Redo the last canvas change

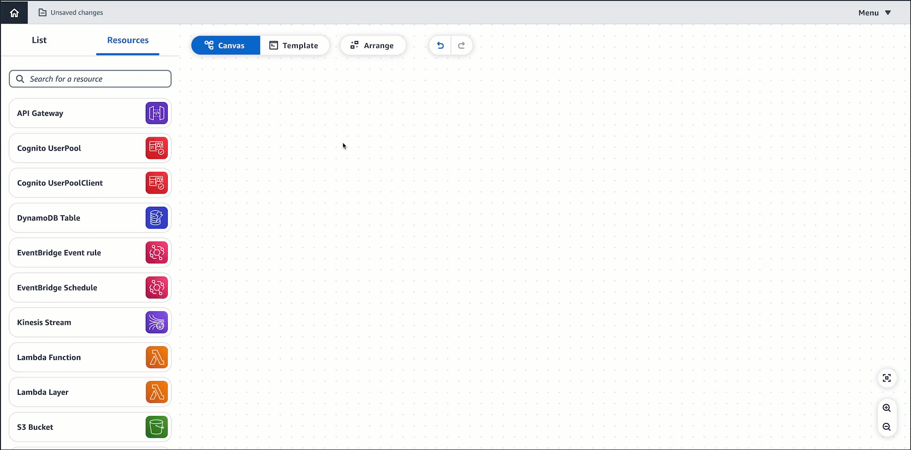pos(462,45)
